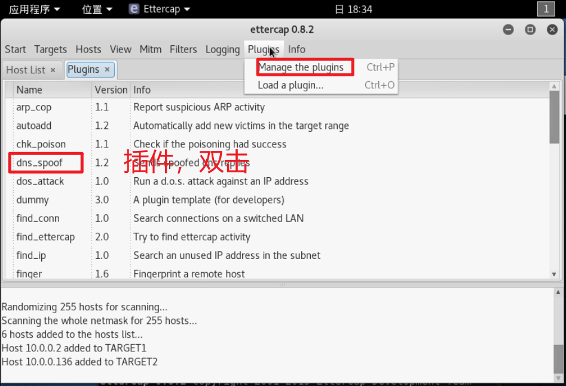The image size is (566, 386).
Task: Select the finger plugin row
Action: [x=277, y=273]
